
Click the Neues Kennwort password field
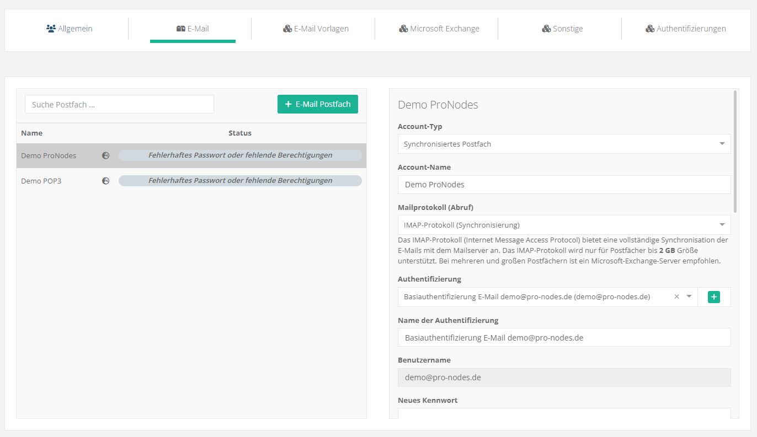[x=564, y=414]
